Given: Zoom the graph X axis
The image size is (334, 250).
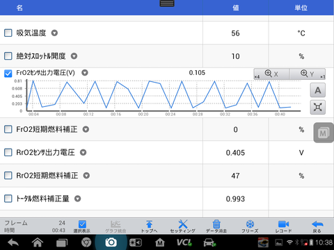Looking at the screenshot, I should click(x=271, y=74).
